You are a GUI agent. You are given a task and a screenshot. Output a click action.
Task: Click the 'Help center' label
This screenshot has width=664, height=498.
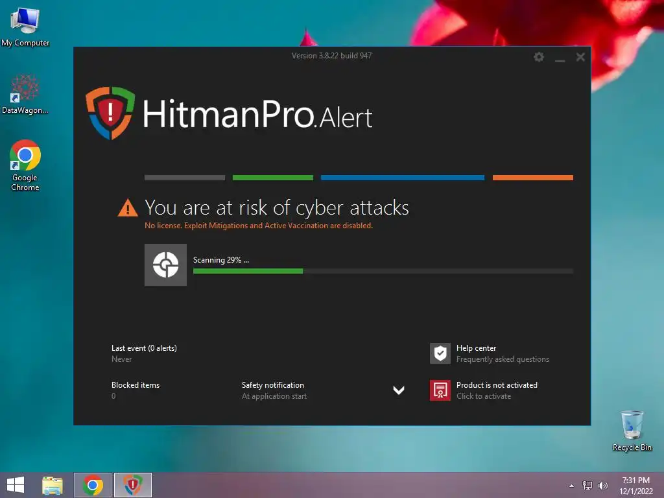[476, 348]
